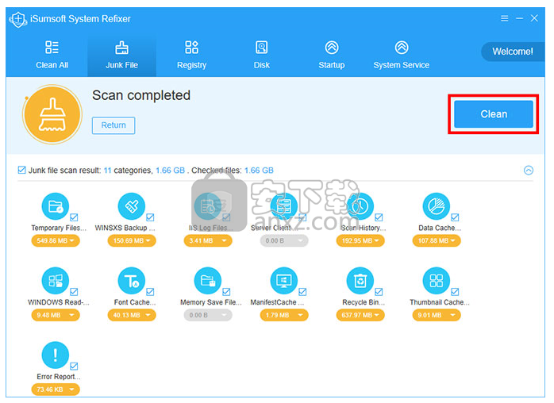554x403 pixels.
Task: Switch to the System Service tab
Action: coord(402,55)
